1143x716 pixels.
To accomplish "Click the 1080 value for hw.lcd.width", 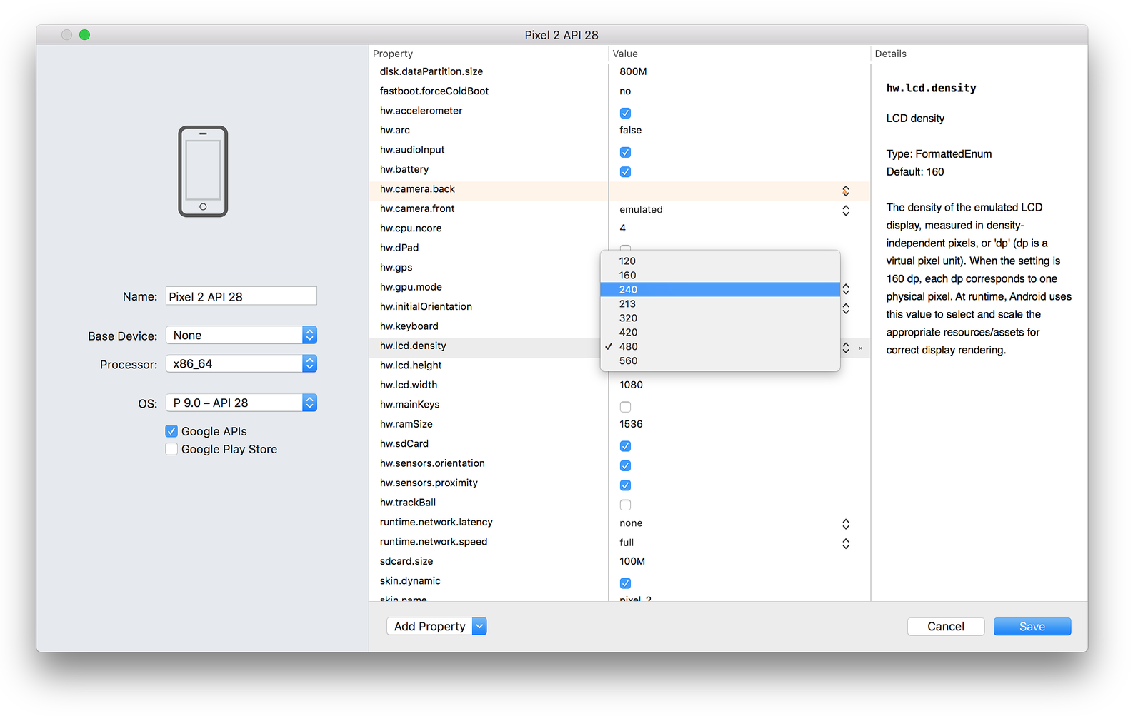I will (631, 385).
